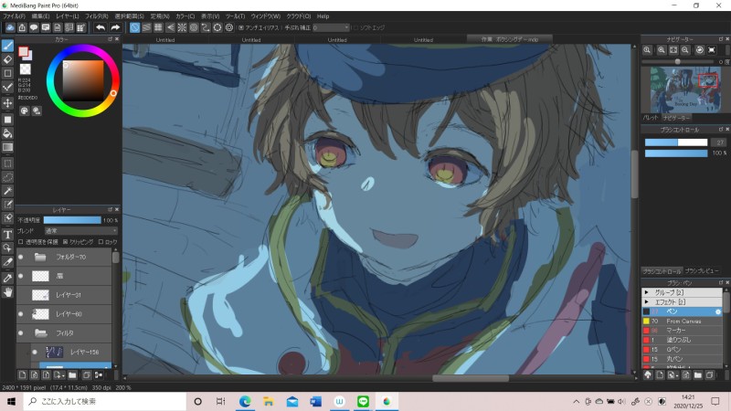Open Help menu

click(323, 16)
